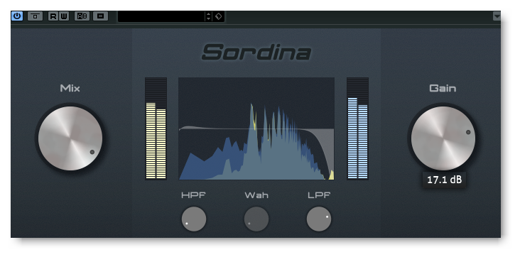
Task: Enable Read automation (R) button
Action: pos(53,16)
